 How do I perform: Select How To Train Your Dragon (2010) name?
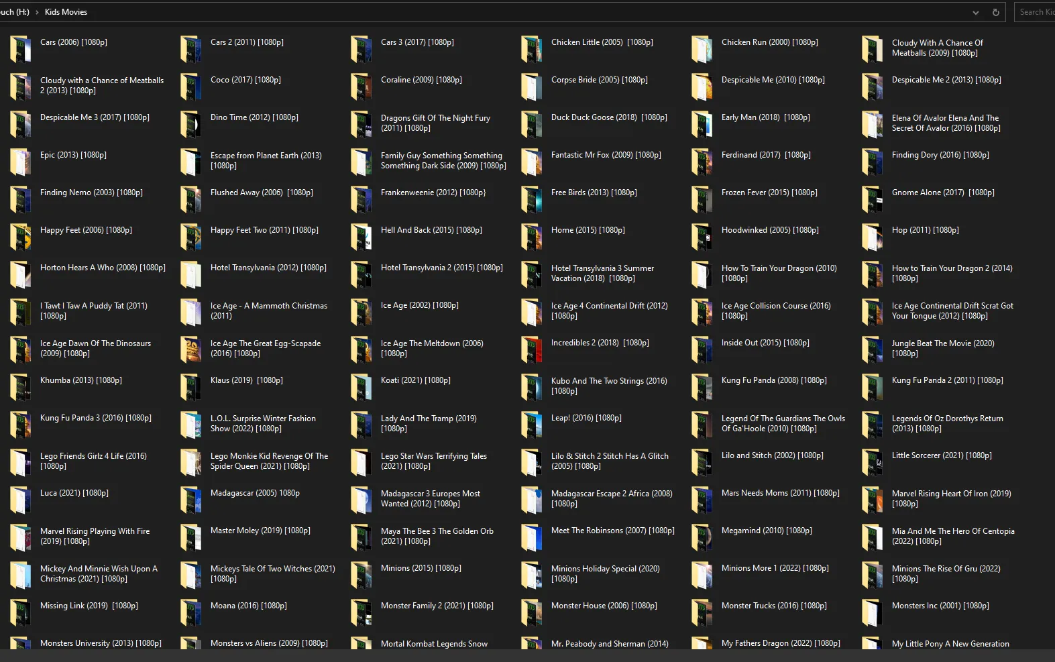[779, 273]
